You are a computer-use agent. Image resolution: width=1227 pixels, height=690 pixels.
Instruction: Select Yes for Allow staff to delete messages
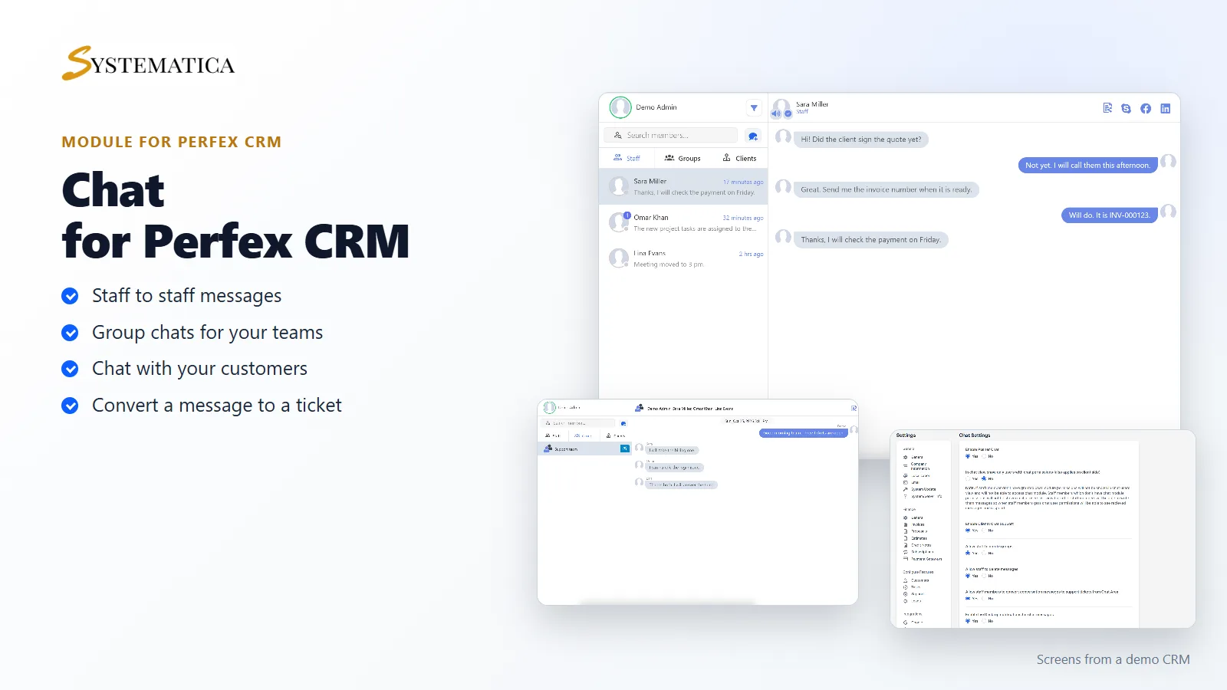point(968,576)
